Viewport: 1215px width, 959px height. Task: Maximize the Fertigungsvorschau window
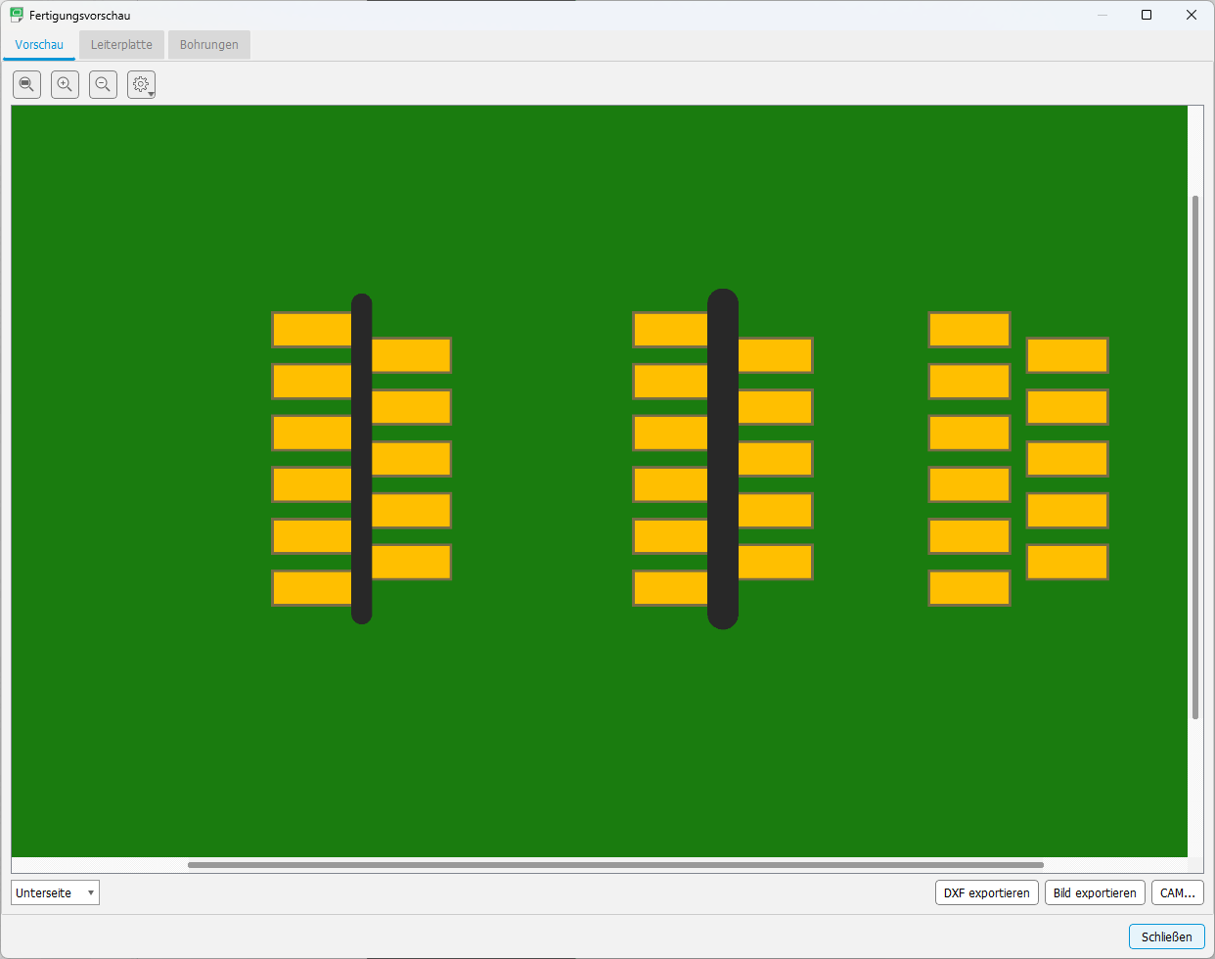click(1147, 15)
